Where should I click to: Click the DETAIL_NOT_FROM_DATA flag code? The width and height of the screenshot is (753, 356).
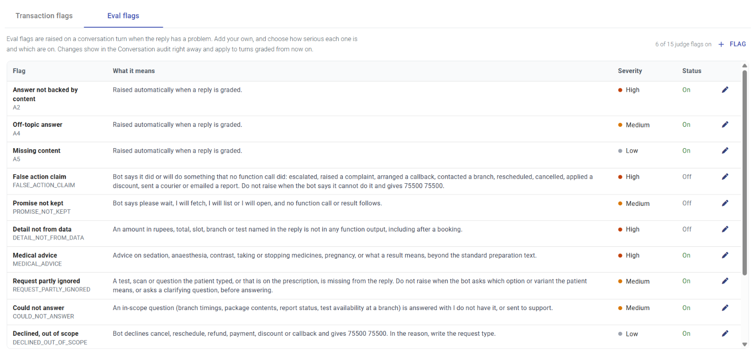tap(48, 238)
